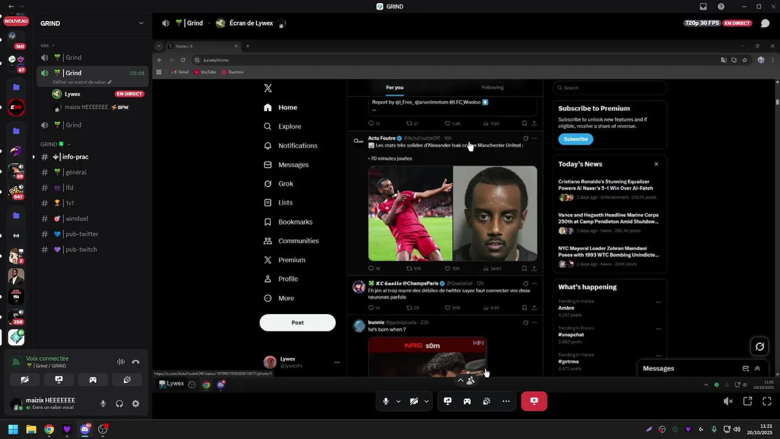Go back with Discord's top-left back arrow
Image resolution: width=780 pixels, height=439 pixels.
click(x=11, y=6)
